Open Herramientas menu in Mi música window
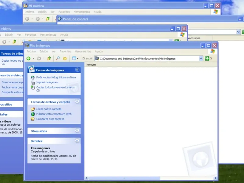This screenshot has height=183, width=244. tap(82, 12)
